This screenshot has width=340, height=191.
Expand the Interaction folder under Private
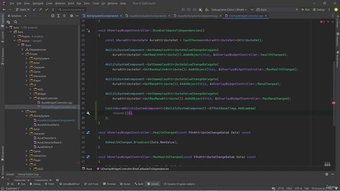(27, 76)
